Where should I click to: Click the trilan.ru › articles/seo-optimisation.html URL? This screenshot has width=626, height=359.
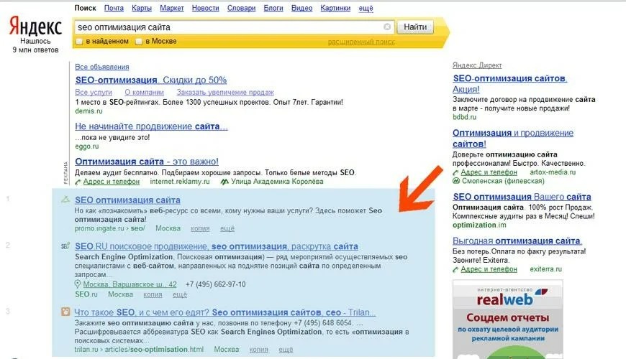click(139, 349)
